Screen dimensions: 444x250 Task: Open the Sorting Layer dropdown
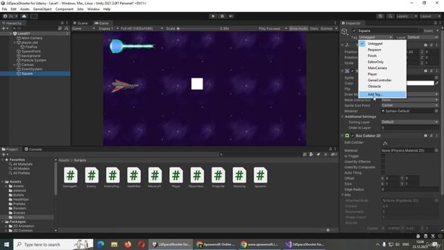coord(409,122)
